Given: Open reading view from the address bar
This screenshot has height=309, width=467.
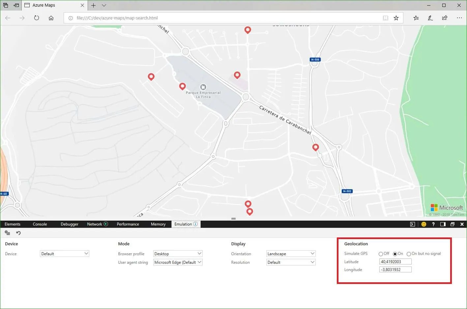Looking at the screenshot, I should [x=385, y=18].
